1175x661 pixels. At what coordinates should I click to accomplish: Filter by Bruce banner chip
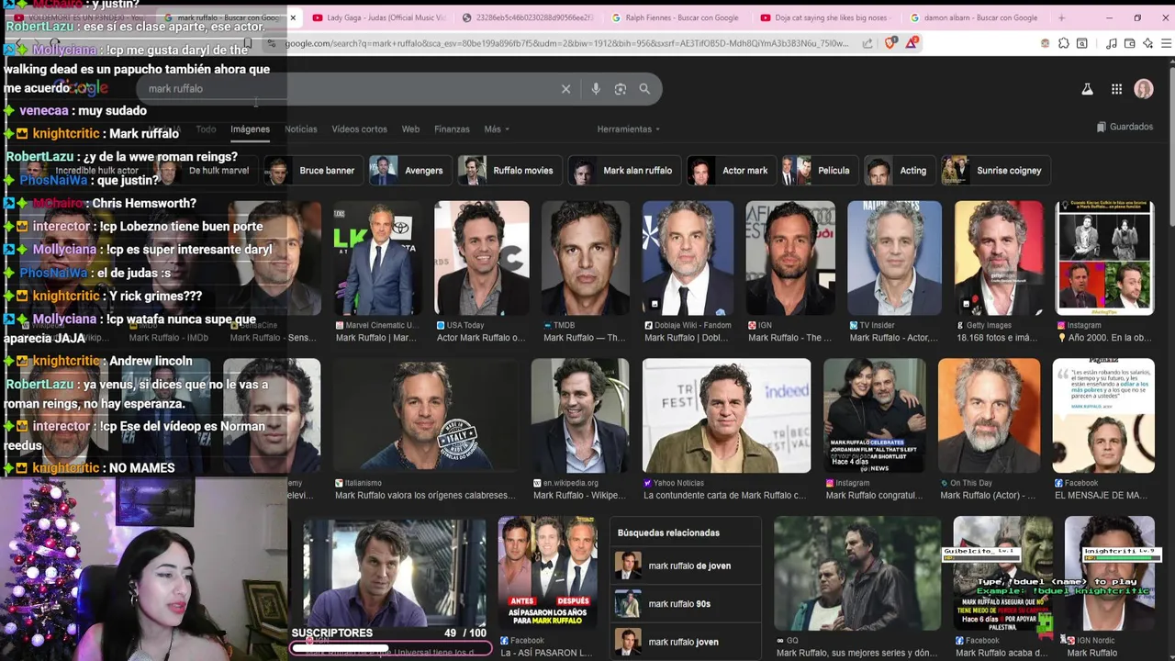314,170
